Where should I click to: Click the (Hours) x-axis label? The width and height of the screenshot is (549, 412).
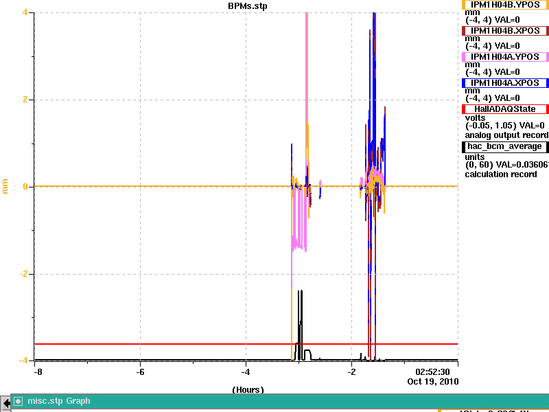click(248, 389)
